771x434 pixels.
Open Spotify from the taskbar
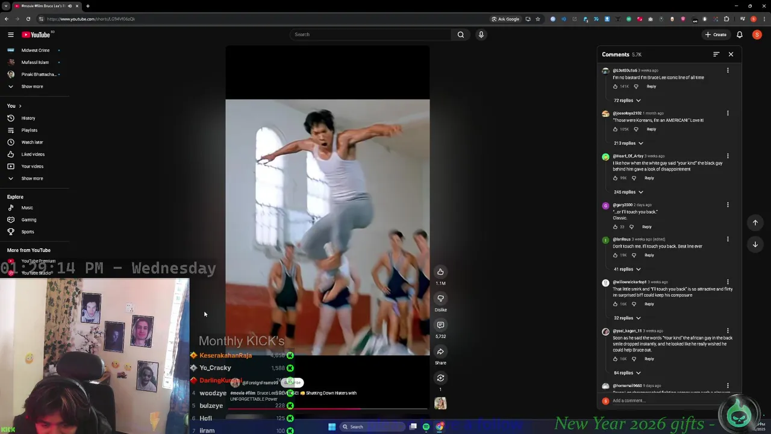click(426, 427)
